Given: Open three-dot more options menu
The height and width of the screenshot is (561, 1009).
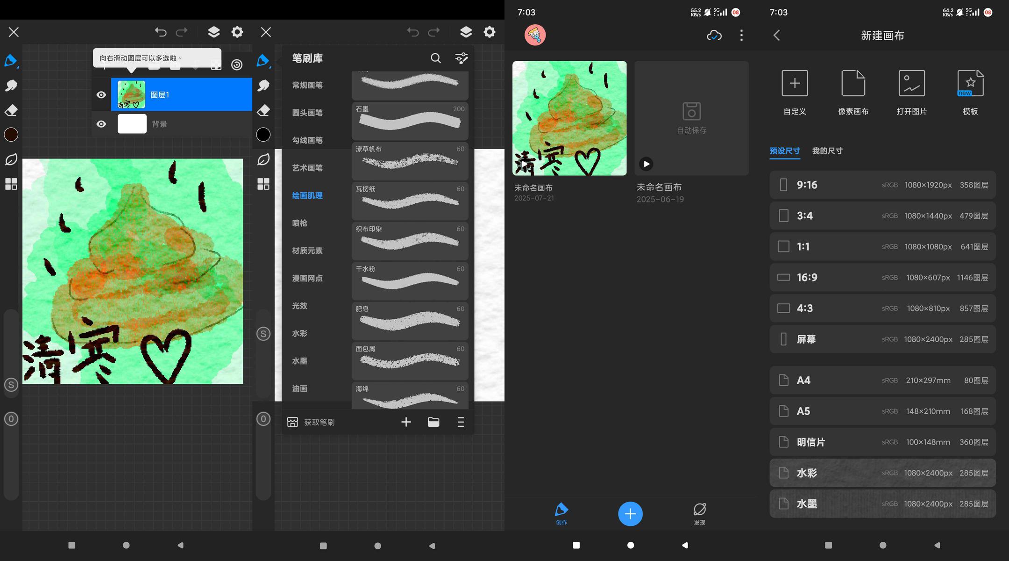Looking at the screenshot, I should pyautogui.click(x=741, y=35).
